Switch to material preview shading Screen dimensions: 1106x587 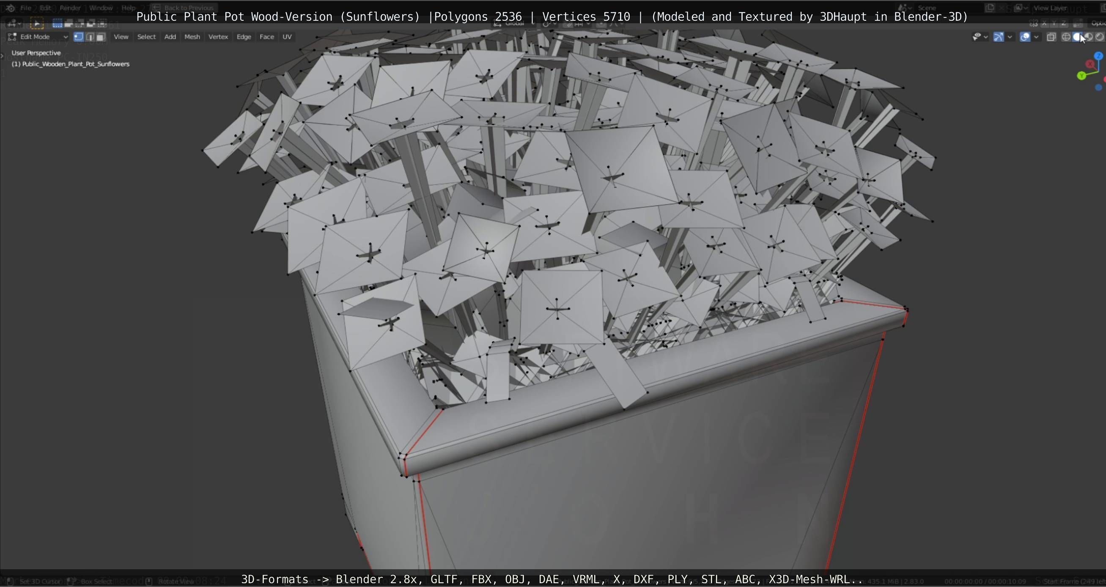[1089, 37]
